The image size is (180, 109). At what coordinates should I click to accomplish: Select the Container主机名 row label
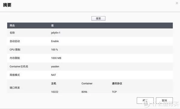[x=19, y=66]
